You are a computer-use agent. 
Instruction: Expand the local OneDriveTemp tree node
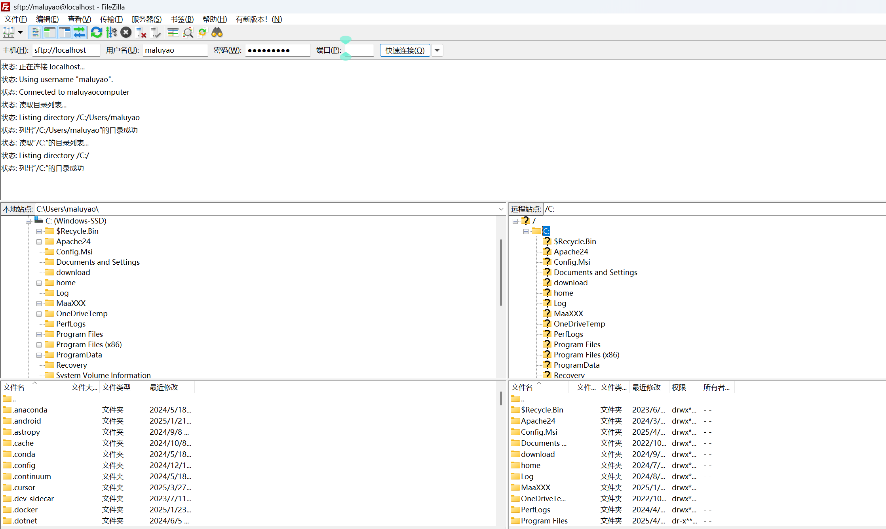tap(39, 314)
